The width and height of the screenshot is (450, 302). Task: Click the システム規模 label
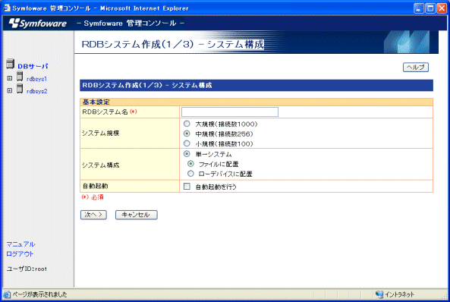click(100, 134)
